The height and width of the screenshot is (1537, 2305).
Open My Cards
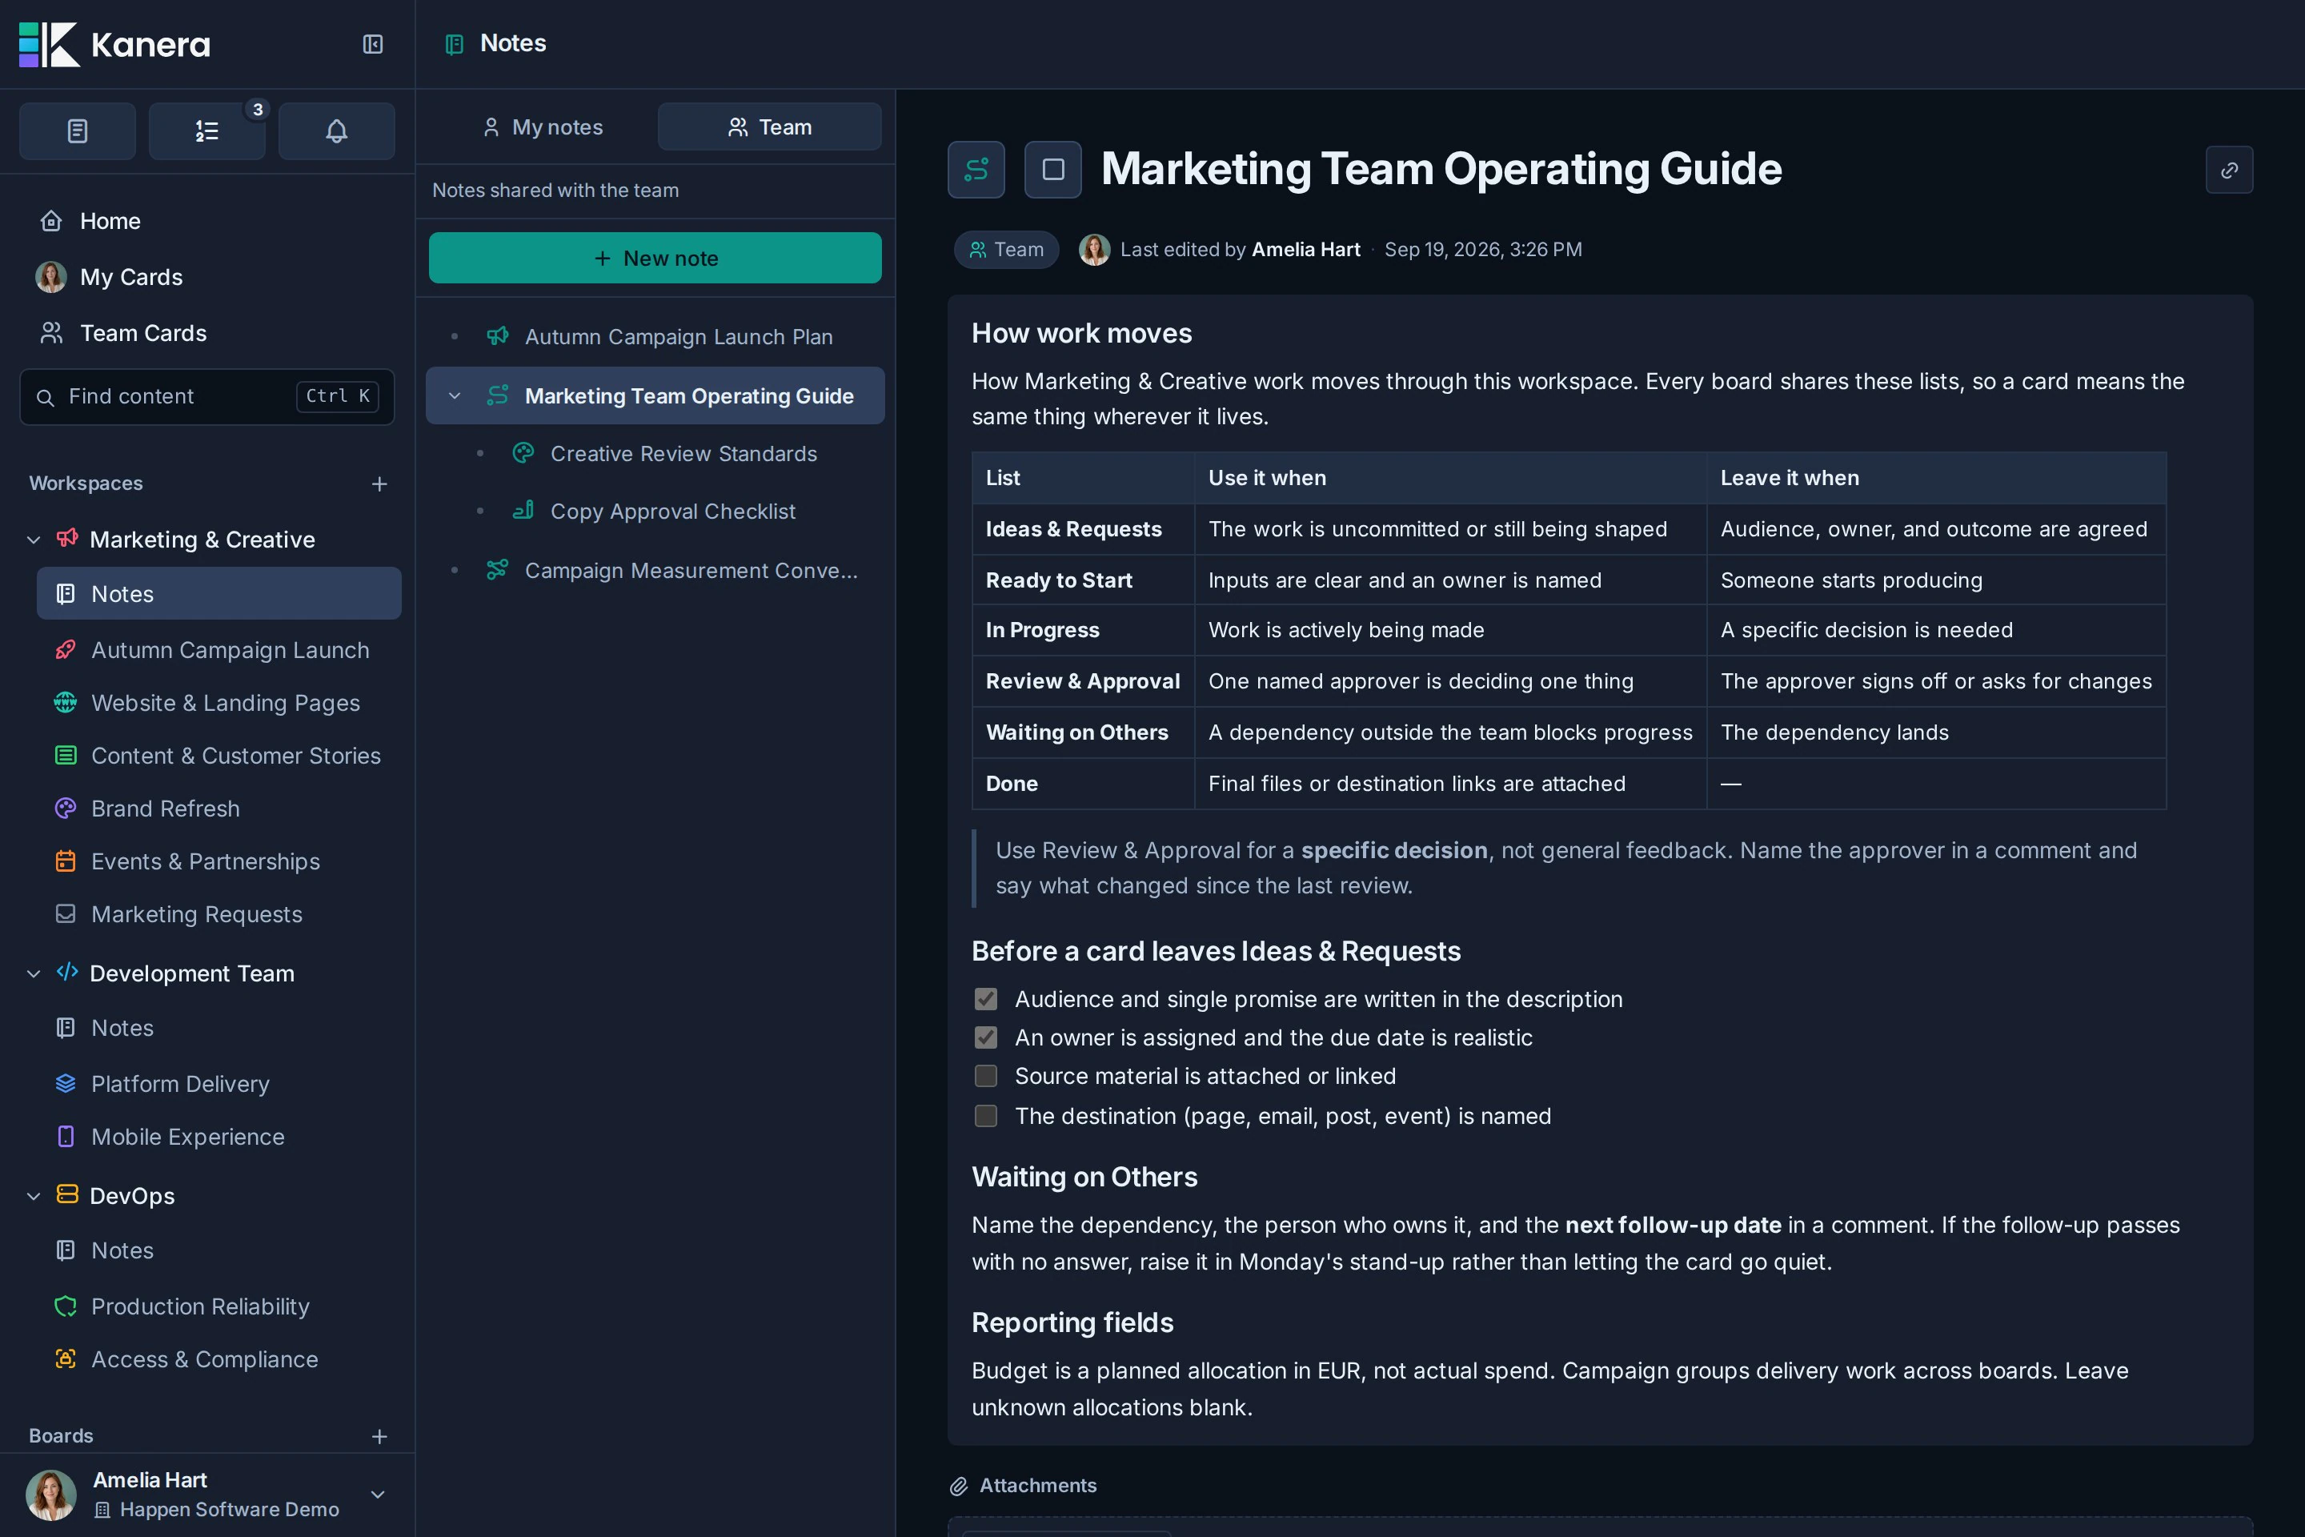click(x=206, y=278)
